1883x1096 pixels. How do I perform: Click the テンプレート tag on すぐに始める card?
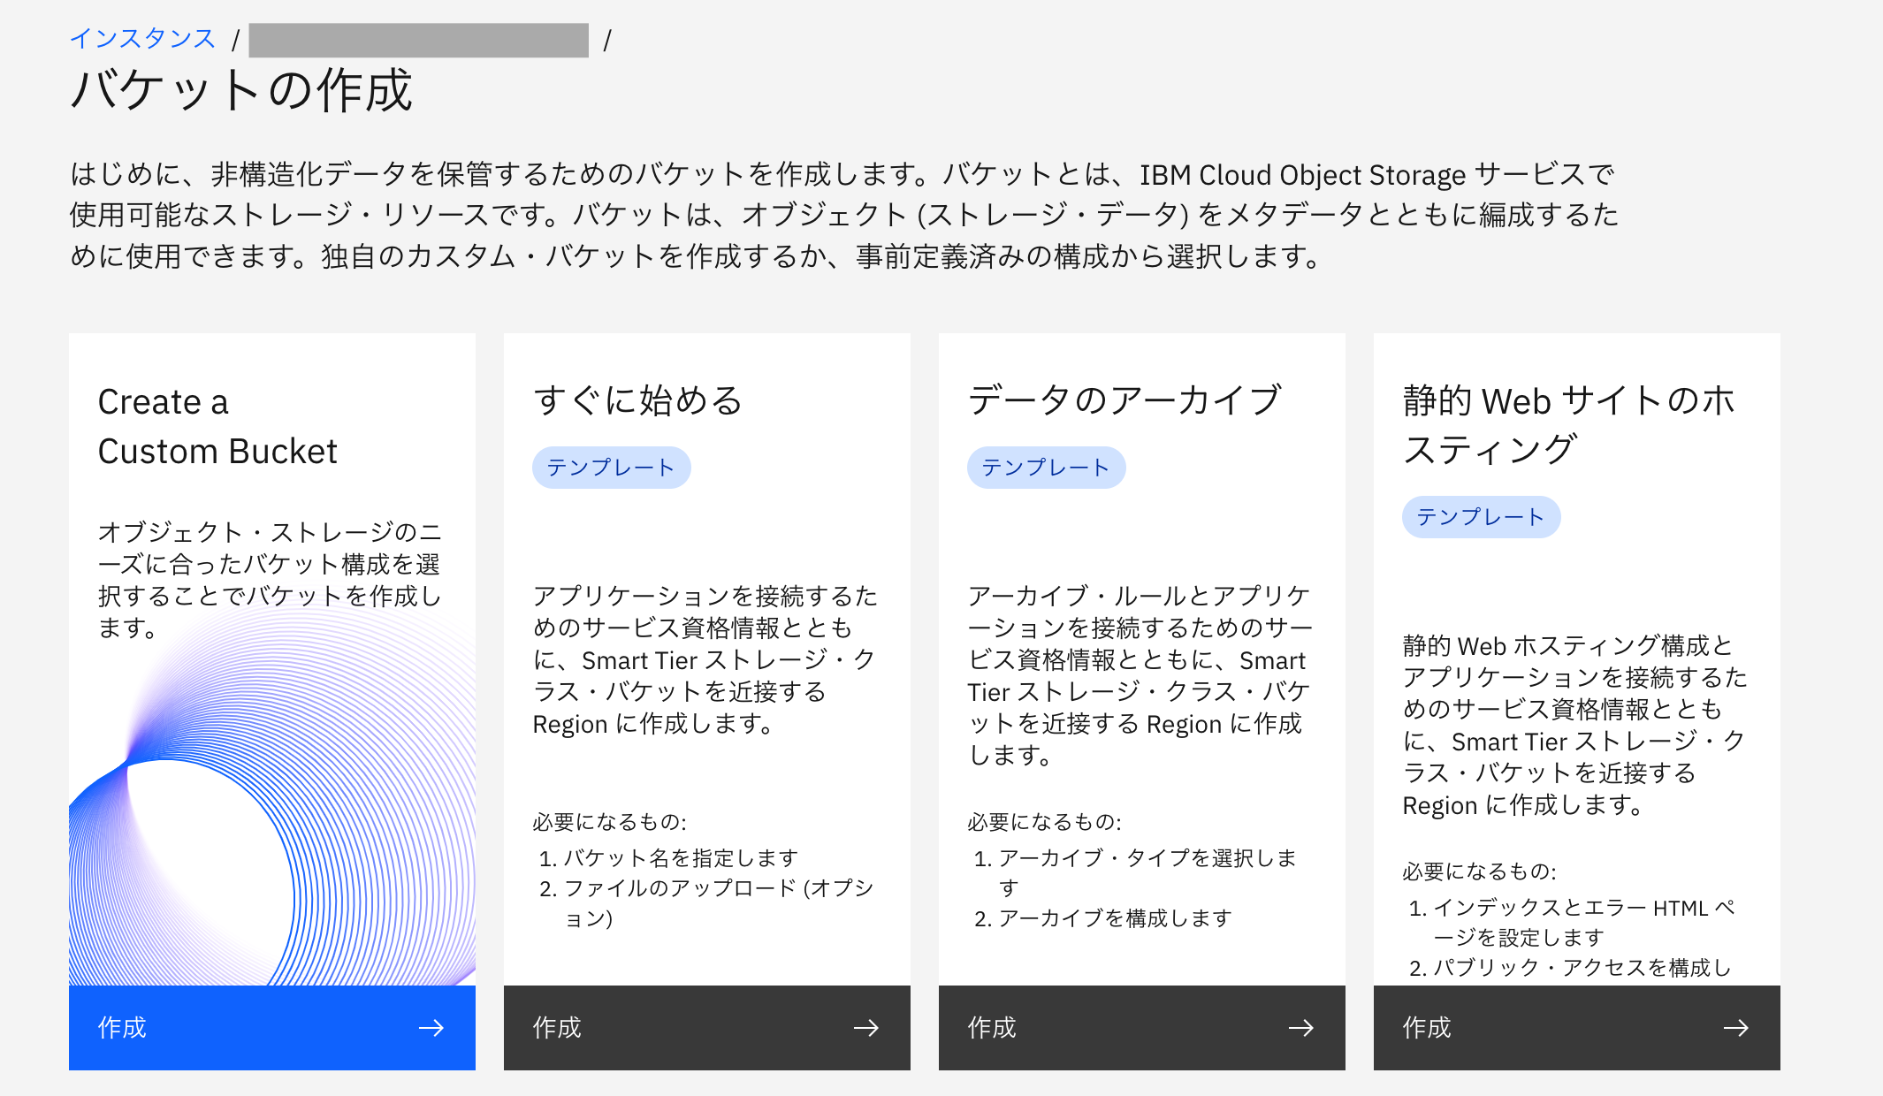[611, 467]
